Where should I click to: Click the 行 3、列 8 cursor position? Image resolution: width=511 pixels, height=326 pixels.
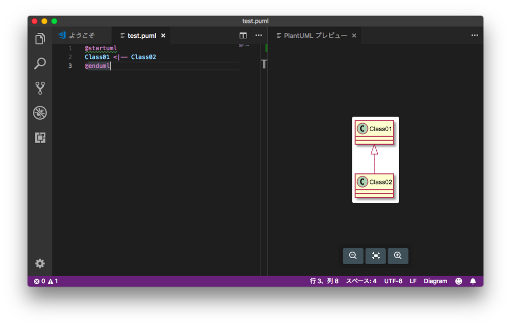[x=324, y=281]
